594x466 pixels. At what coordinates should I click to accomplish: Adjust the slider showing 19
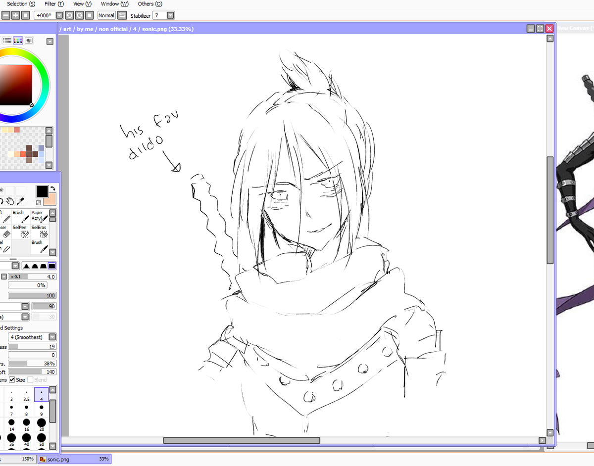click(x=33, y=347)
